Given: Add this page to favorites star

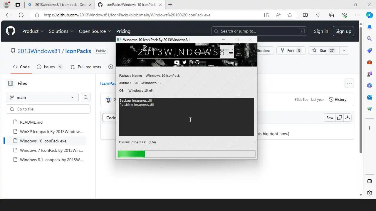Looking at the screenshot, I should [x=290, y=15].
